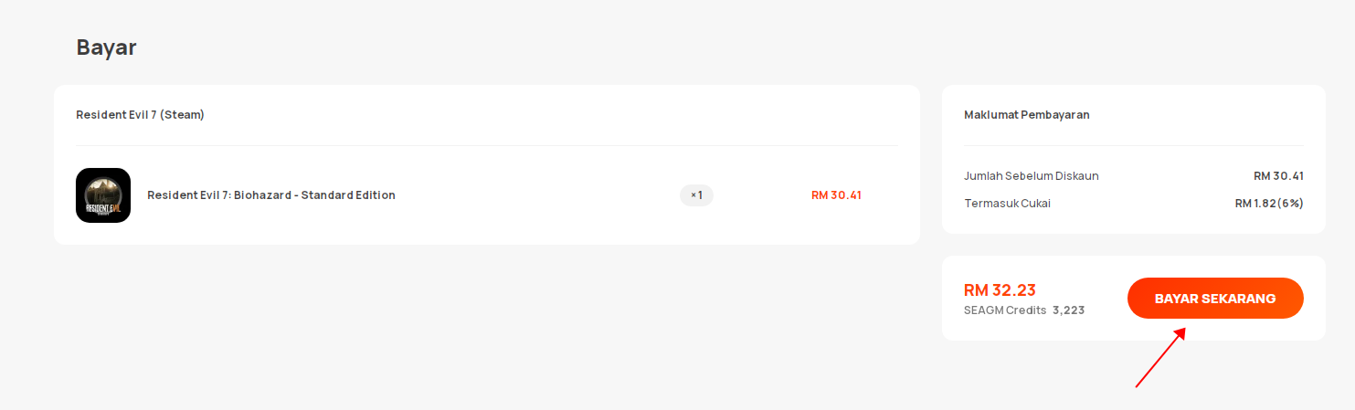Click the 3,223 credits value
Image resolution: width=1355 pixels, height=410 pixels.
click(1068, 310)
